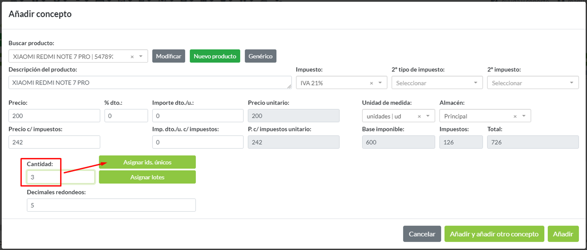
Task: Cancel the add concept dialog
Action: click(x=422, y=234)
